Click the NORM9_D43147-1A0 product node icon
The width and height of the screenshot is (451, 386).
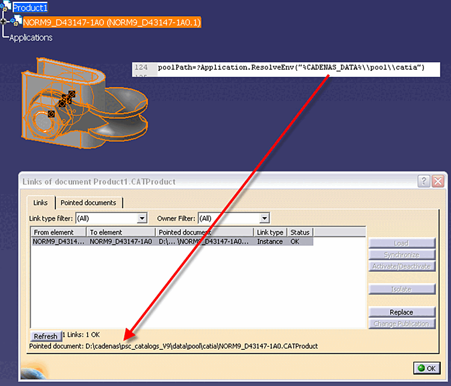coord(16,21)
